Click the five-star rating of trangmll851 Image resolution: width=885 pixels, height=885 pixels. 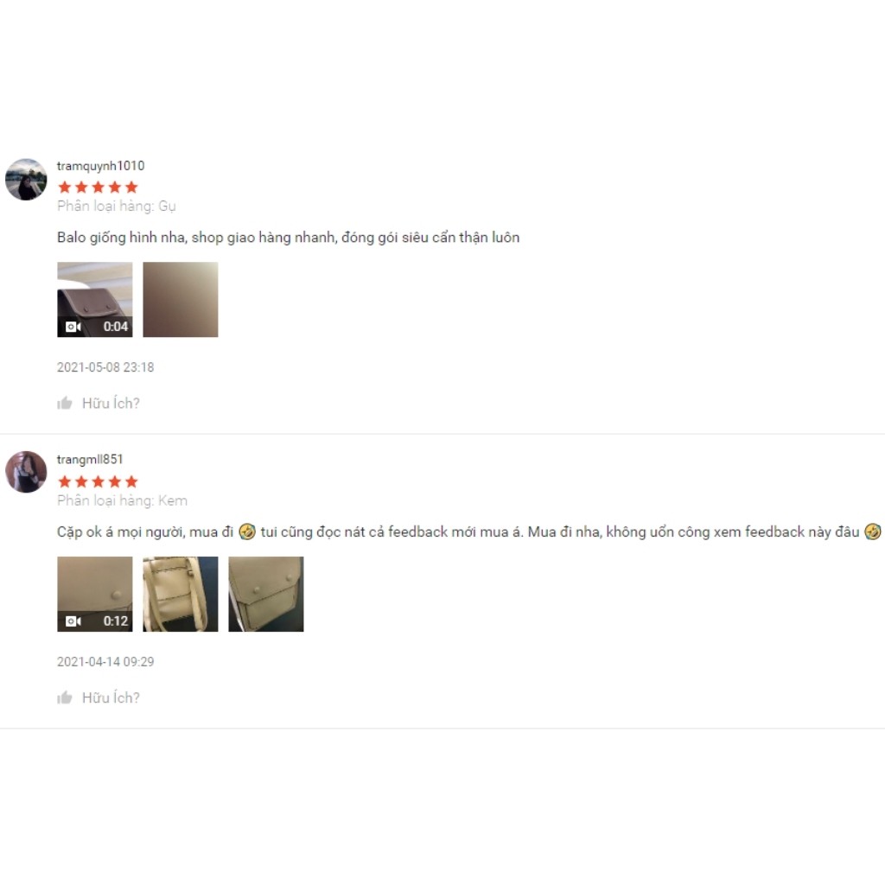tap(99, 482)
